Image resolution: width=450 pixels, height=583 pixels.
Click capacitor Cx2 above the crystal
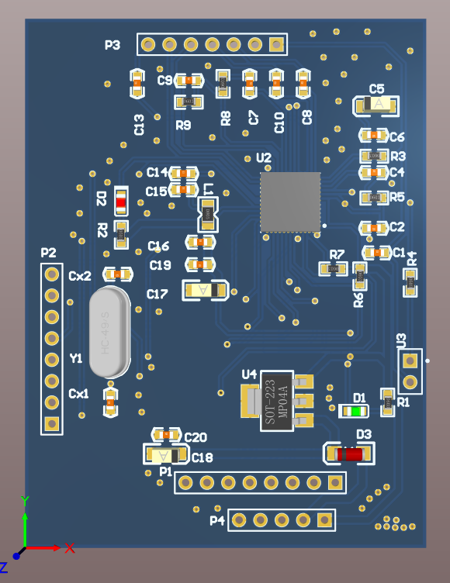(118, 274)
